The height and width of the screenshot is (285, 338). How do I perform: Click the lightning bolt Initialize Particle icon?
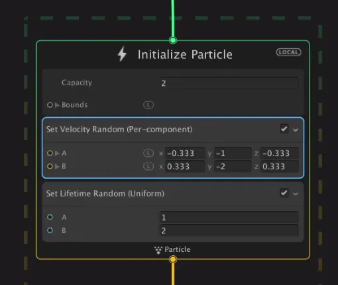point(122,54)
